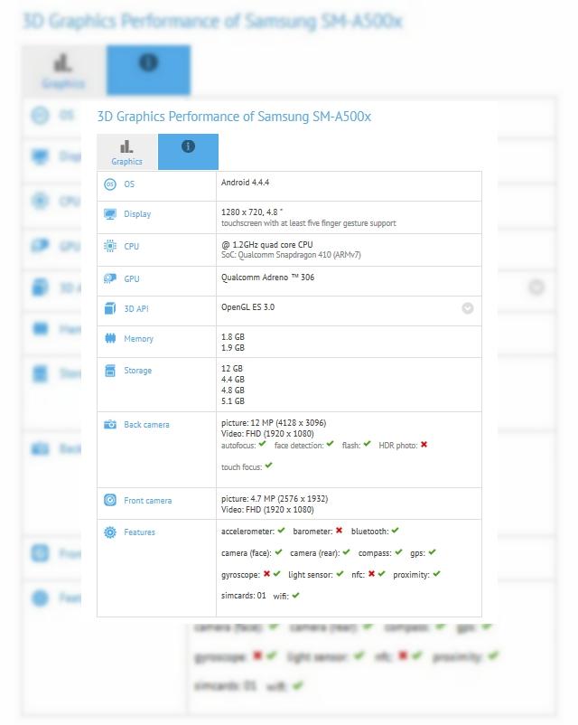The height and width of the screenshot is (725, 578).
Task: Click the 4.7 MP (2576 x 1932) picture text
Action: 275,498
